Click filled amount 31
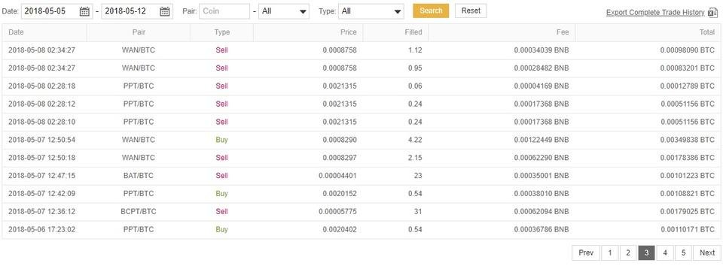The width and height of the screenshot is (723, 272). click(x=418, y=212)
